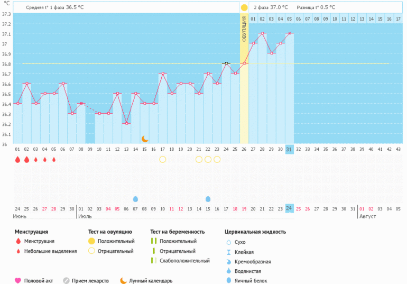The width and height of the screenshot is (407, 284).
Task: Click the negative ovulation test circle on day 17
Action: coord(162,159)
